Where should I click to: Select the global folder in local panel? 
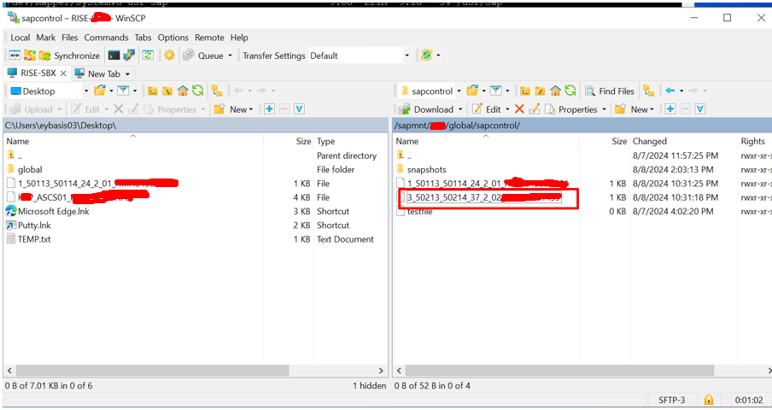coord(30,169)
